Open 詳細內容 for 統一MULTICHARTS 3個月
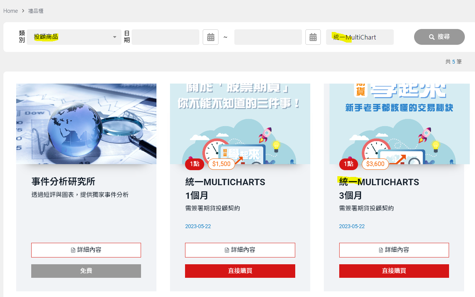The height and width of the screenshot is (297, 475). (x=394, y=250)
